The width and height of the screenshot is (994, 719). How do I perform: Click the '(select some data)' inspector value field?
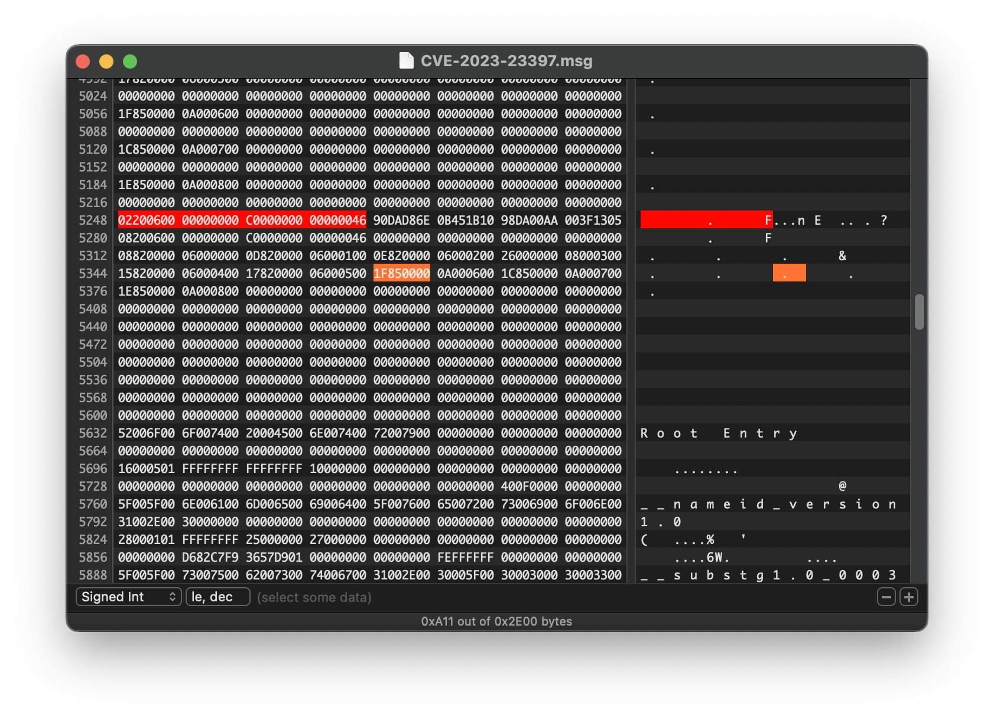pos(314,597)
